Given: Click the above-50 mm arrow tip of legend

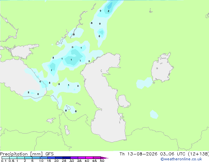Looking at the screenshot, I should click(x=104, y=158).
